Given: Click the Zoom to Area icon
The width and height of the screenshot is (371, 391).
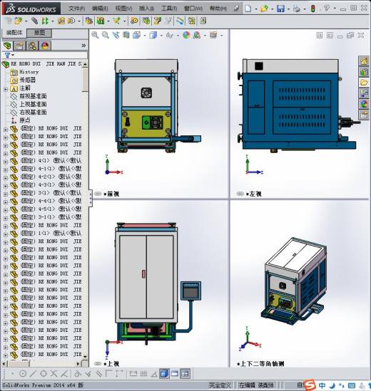Looking at the screenshot, I should (x=106, y=35).
